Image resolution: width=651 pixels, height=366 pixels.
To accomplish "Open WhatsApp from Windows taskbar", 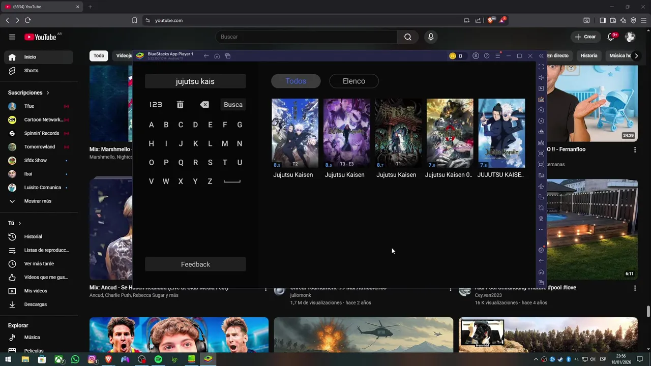I will coord(76,359).
